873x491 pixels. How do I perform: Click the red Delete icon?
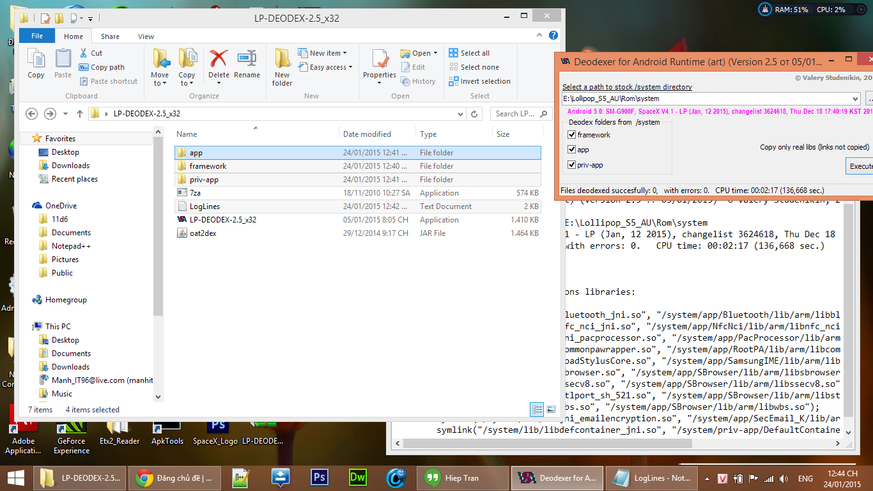(x=219, y=58)
